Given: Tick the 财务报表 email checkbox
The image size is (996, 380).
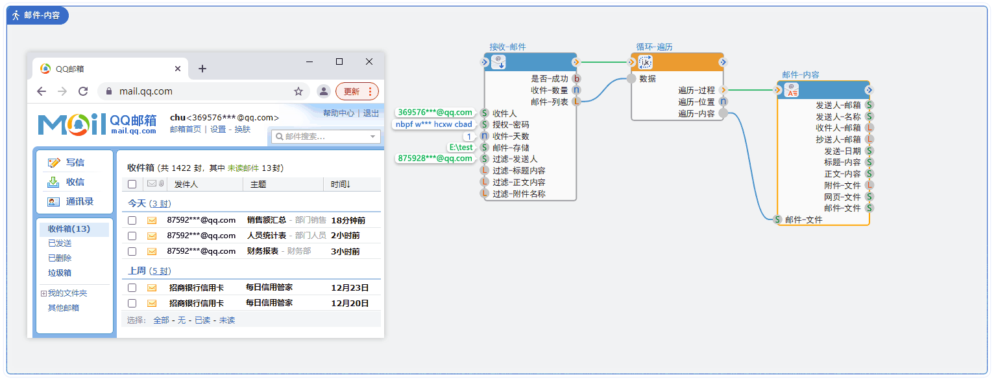Looking at the screenshot, I should [132, 251].
